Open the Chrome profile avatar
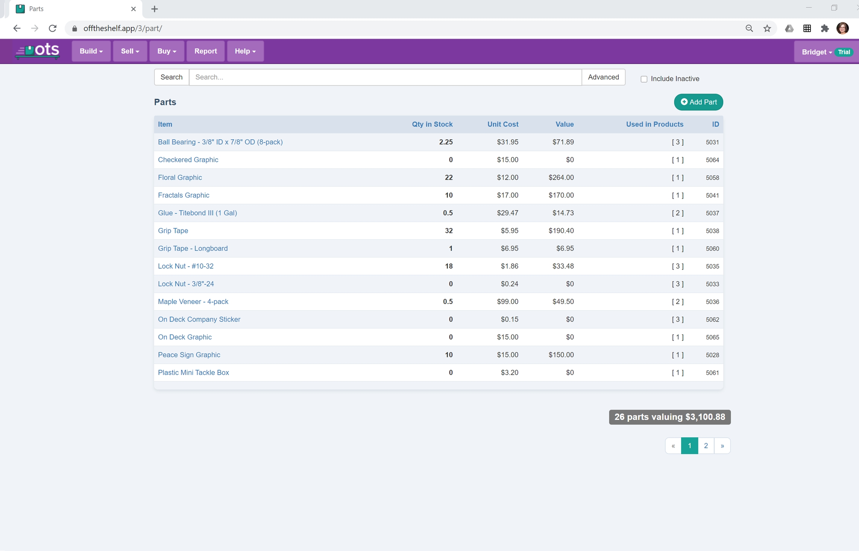 (x=843, y=28)
